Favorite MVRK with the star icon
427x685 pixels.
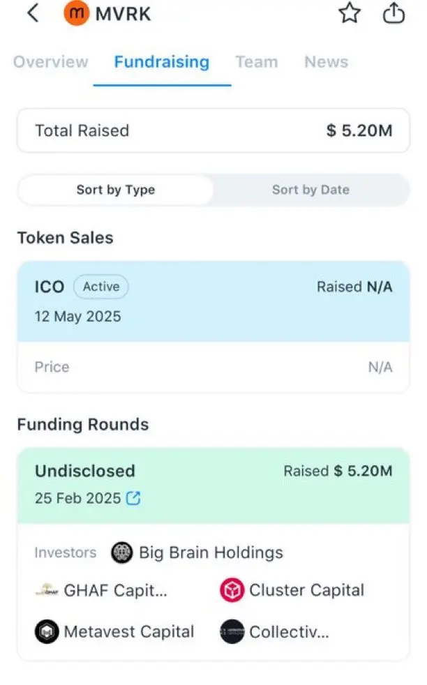point(350,13)
